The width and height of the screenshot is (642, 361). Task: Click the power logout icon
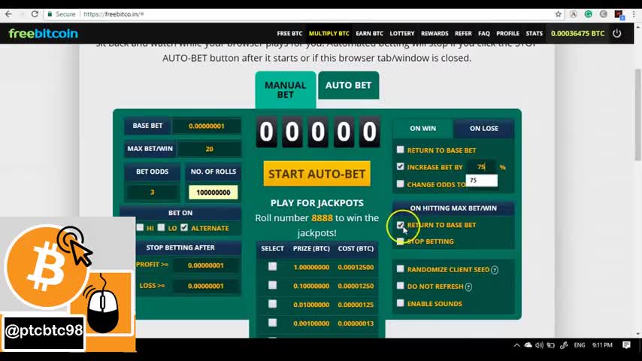(x=617, y=33)
